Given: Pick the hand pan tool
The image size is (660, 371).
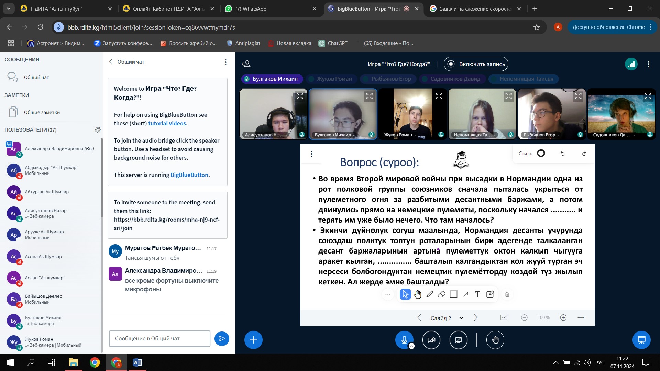Looking at the screenshot, I should click(417, 294).
